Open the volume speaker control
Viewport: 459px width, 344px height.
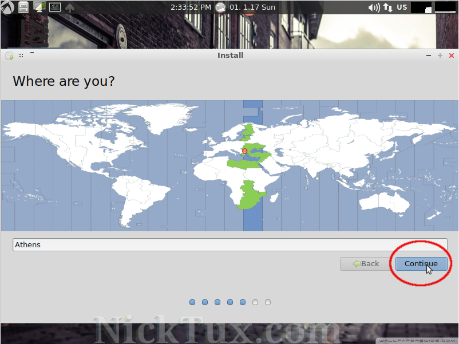pos(374,7)
